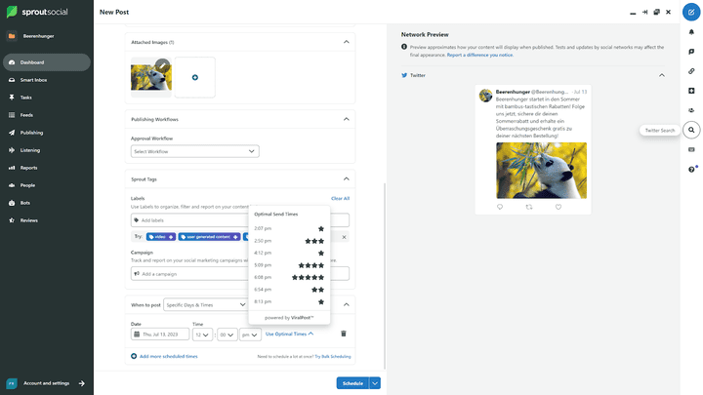Click the plus box icon in the right rail

691,91
